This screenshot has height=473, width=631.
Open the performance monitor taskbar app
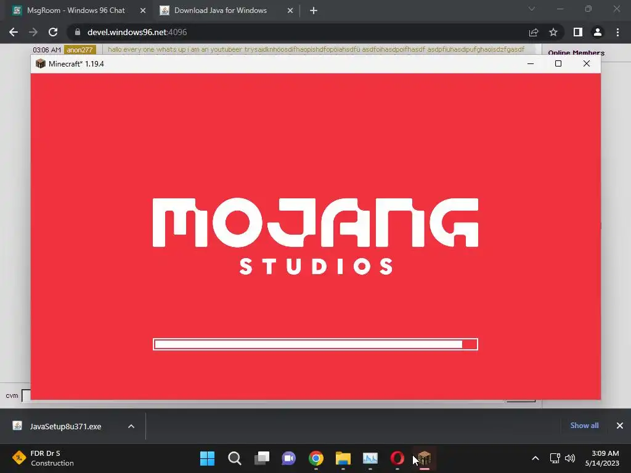370,458
